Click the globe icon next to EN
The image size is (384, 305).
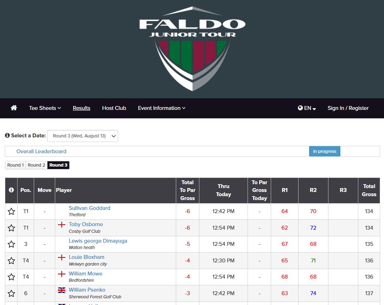coord(300,108)
